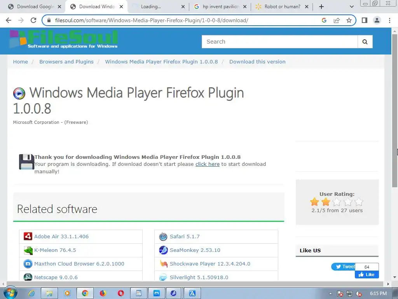Click the Safari compass icon

click(163, 236)
